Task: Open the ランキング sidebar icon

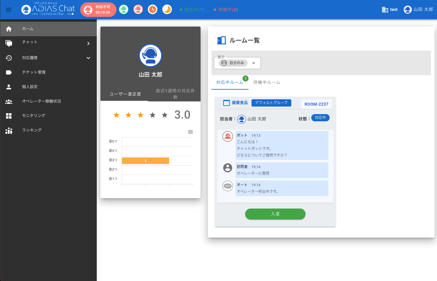Action: (x=9, y=130)
